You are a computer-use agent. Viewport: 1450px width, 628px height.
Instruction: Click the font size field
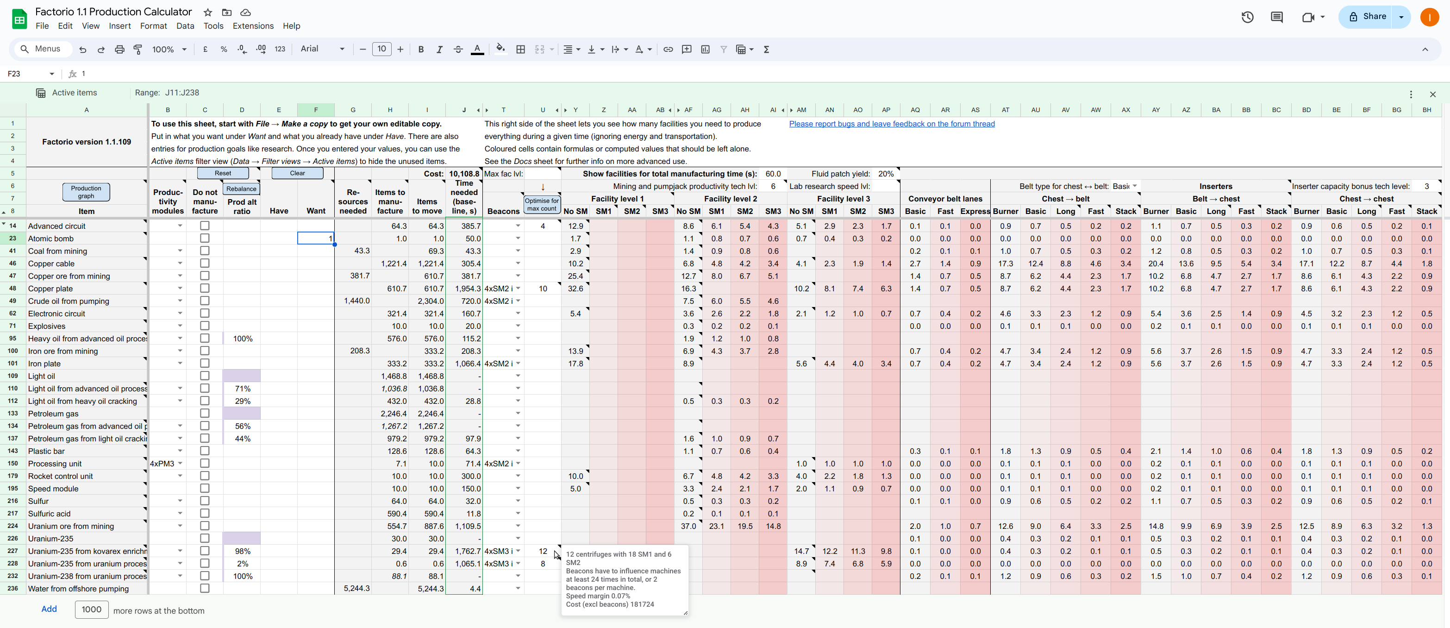(381, 49)
